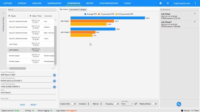Go to the ANALYSIS tab
200x112 pixels.
click(x=37, y=3)
